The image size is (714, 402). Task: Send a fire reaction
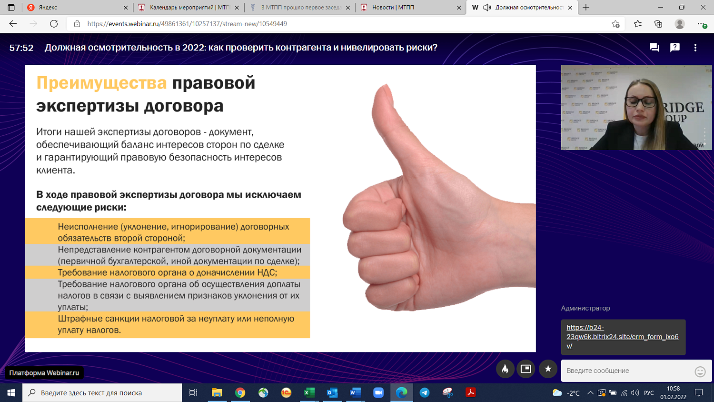[x=505, y=369]
